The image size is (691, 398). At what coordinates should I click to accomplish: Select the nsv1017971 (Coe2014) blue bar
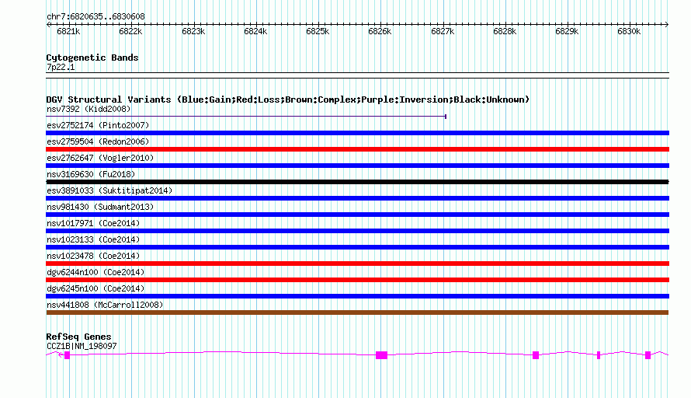[x=357, y=231]
